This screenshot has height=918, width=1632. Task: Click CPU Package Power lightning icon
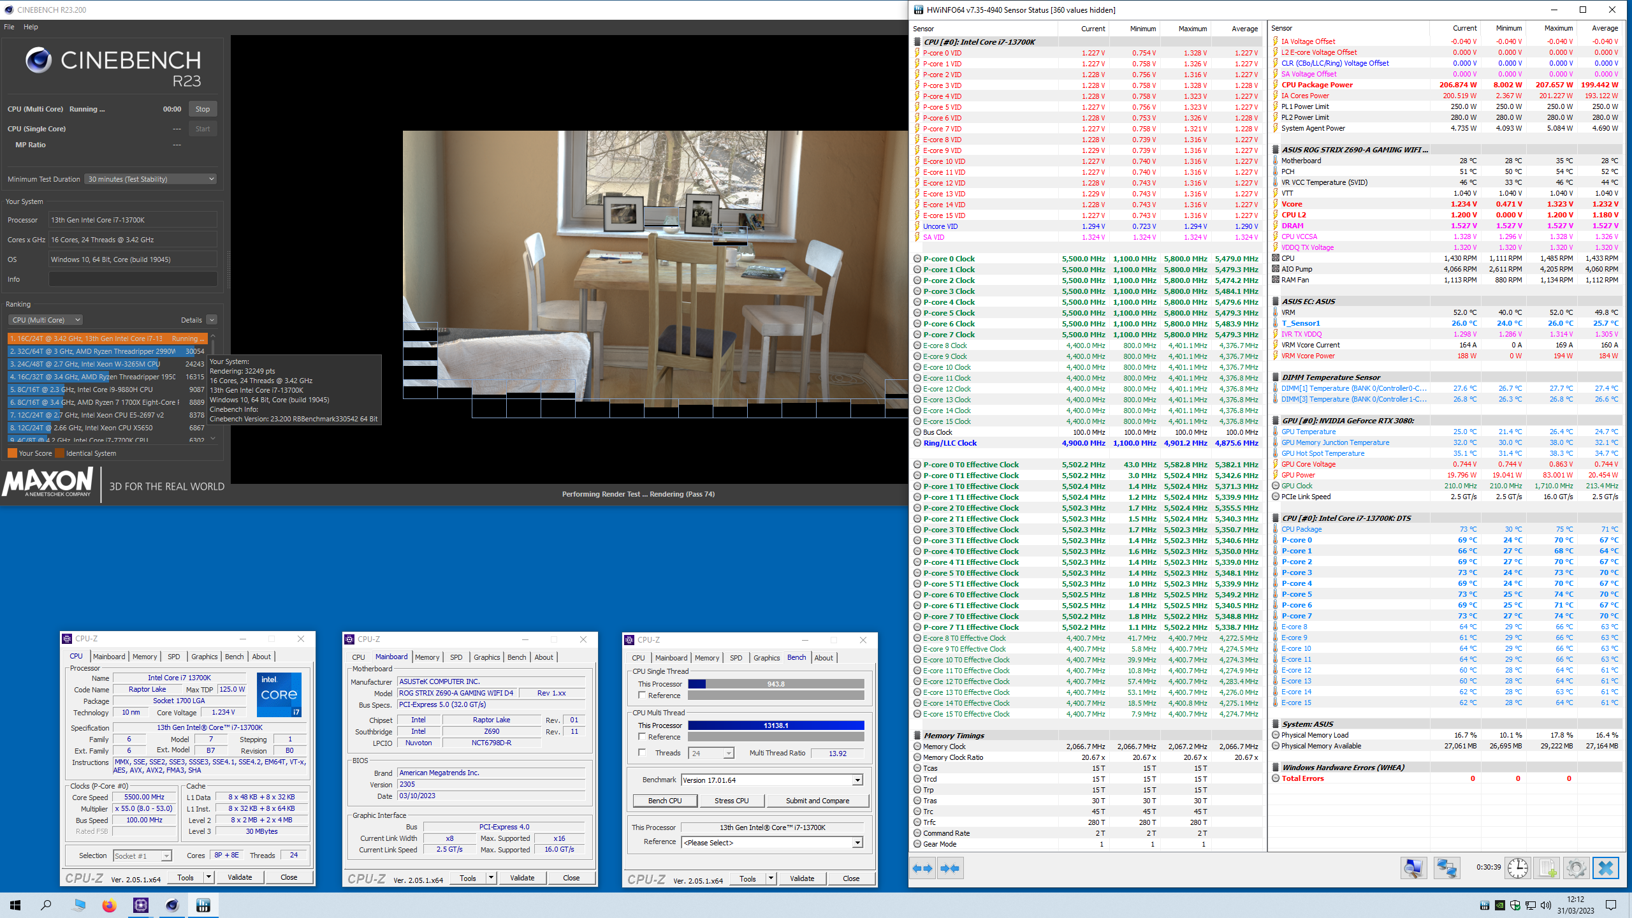(1276, 85)
